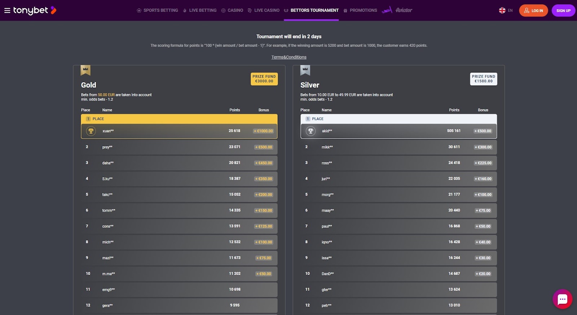The width and height of the screenshot is (577, 315).
Task: Open the Terms&Conditions link
Action: tap(289, 57)
